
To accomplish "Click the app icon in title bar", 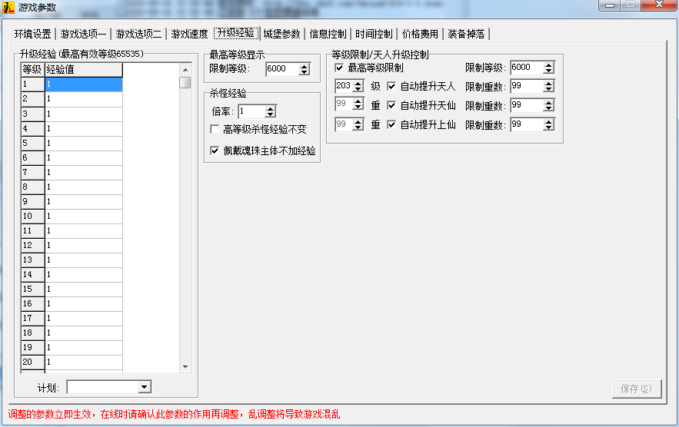I will [x=8, y=7].
